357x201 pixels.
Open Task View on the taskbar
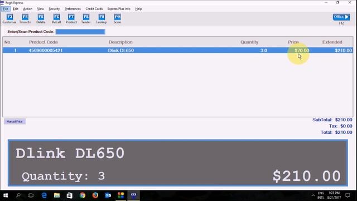click(31, 195)
